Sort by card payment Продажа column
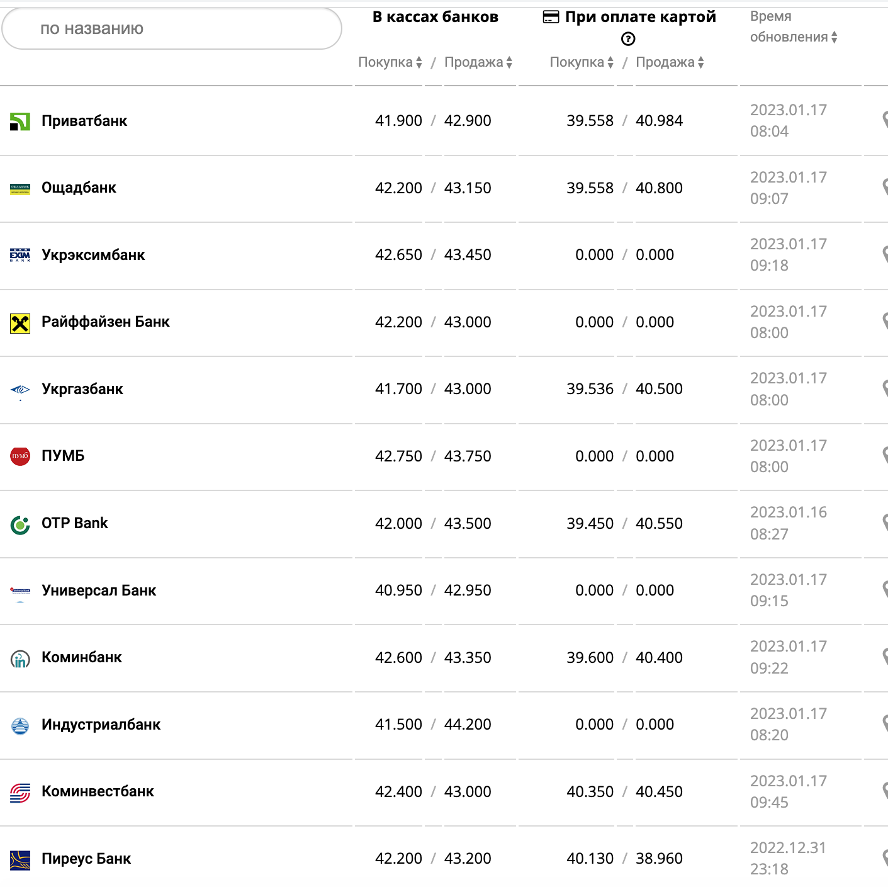The height and width of the screenshot is (887, 888). [669, 62]
